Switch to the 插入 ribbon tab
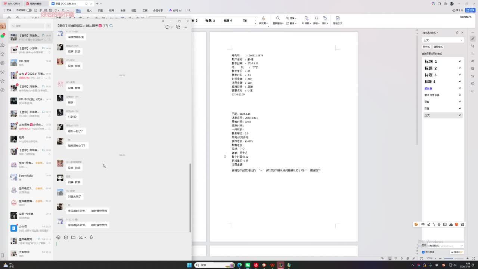 pos(89,10)
